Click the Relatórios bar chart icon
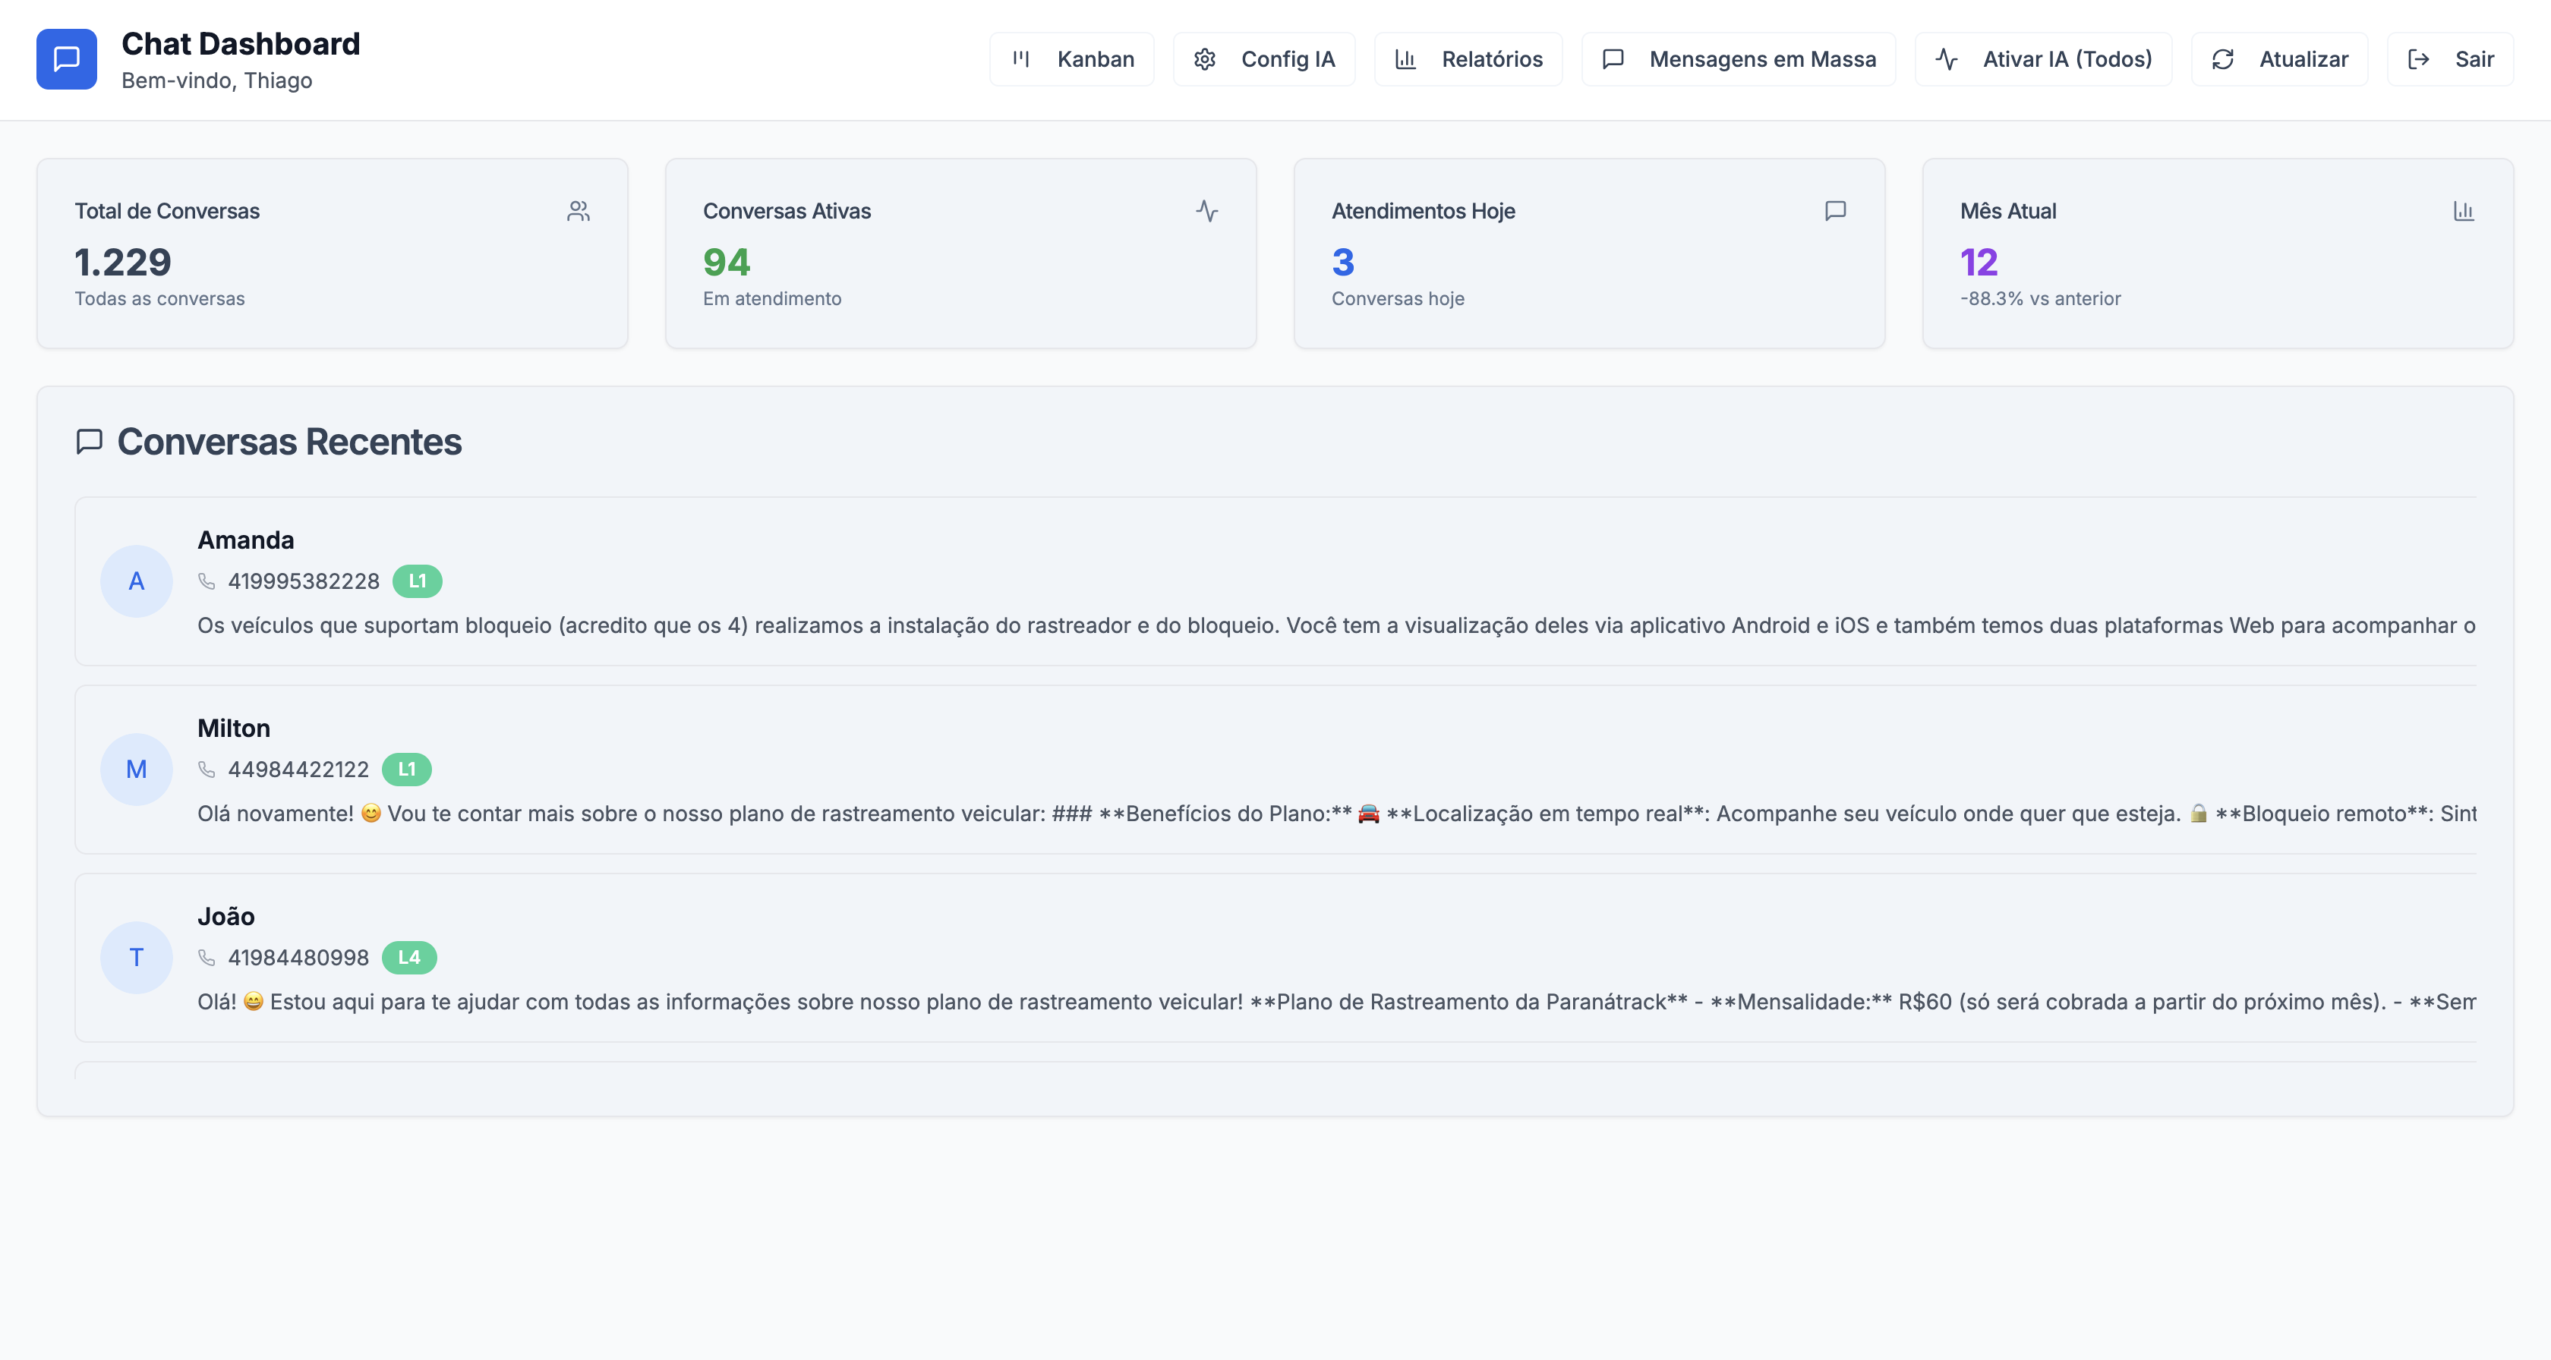This screenshot has height=1360, width=2551. click(1407, 58)
